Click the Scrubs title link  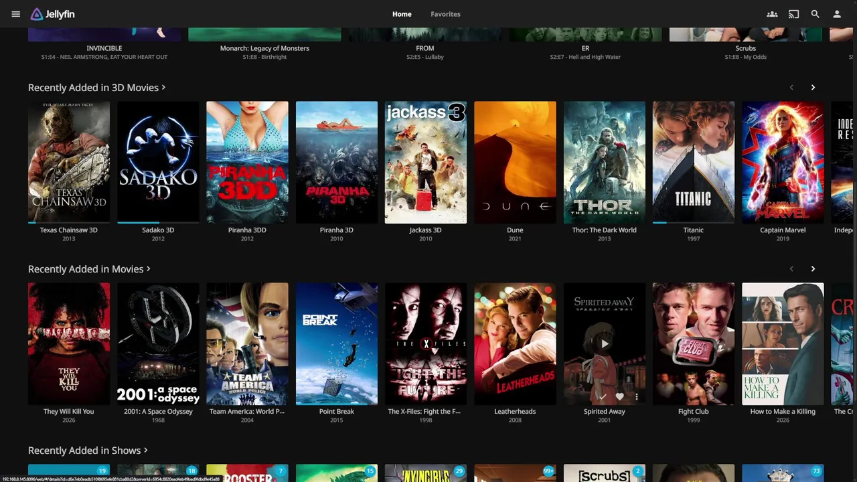point(745,48)
